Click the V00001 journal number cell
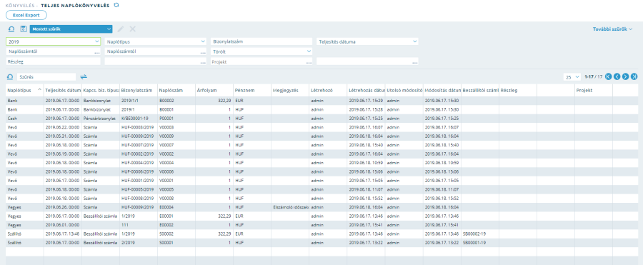The width and height of the screenshot is (643, 265). 176,181
